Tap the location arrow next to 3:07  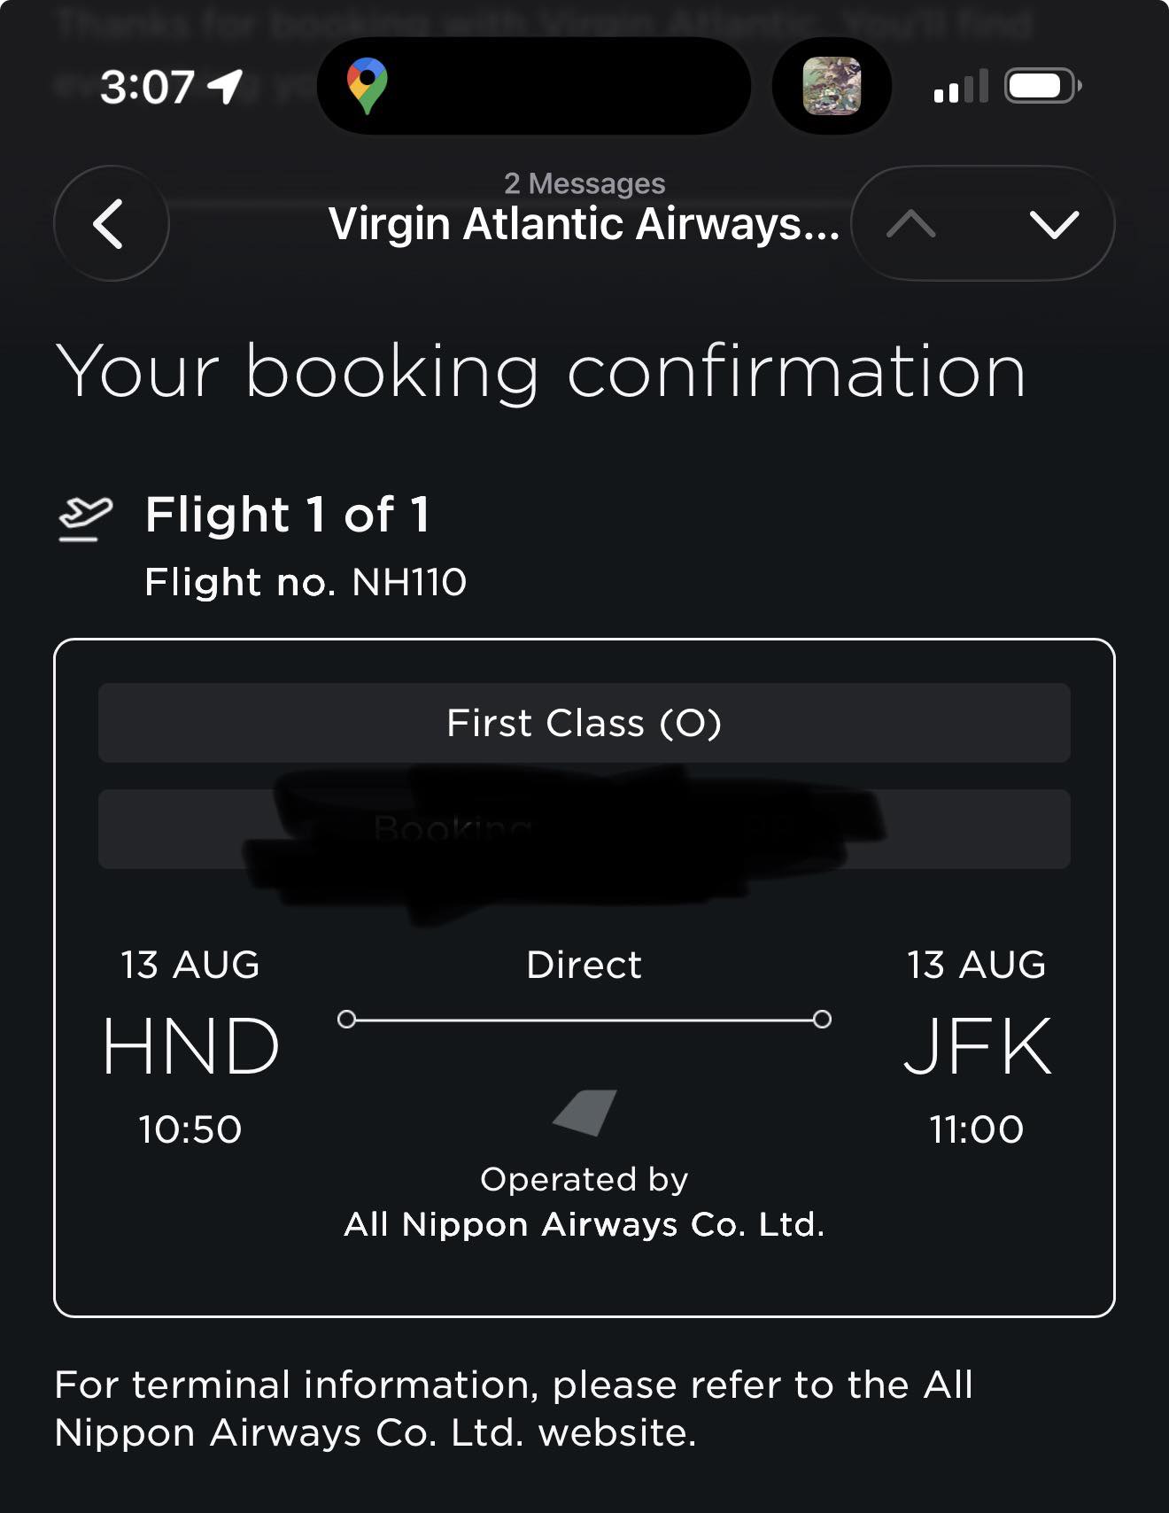click(225, 86)
